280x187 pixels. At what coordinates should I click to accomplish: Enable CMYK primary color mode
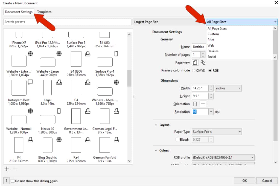[x=194, y=71]
